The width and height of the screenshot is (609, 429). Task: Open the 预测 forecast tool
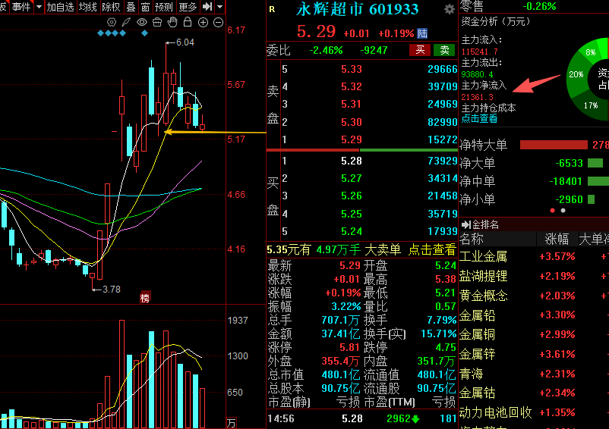[163, 7]
